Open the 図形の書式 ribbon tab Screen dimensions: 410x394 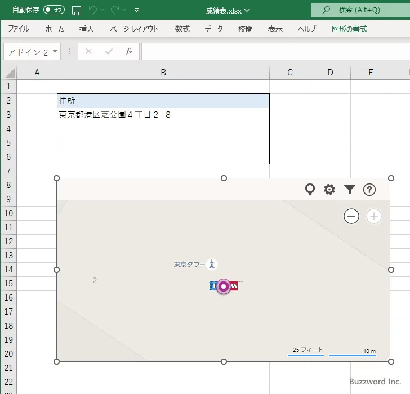pyautogui.click(x=349, y=29)
